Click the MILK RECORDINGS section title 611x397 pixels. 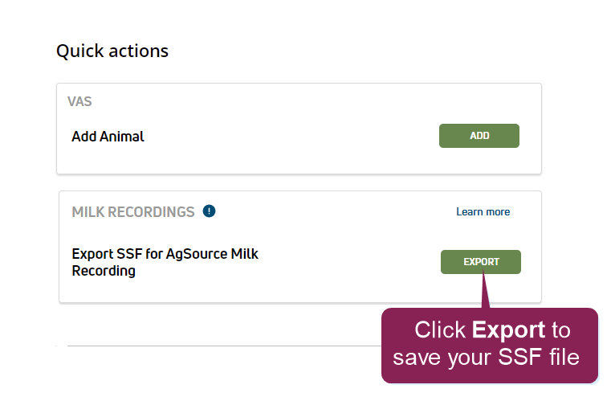pos(133,212)
